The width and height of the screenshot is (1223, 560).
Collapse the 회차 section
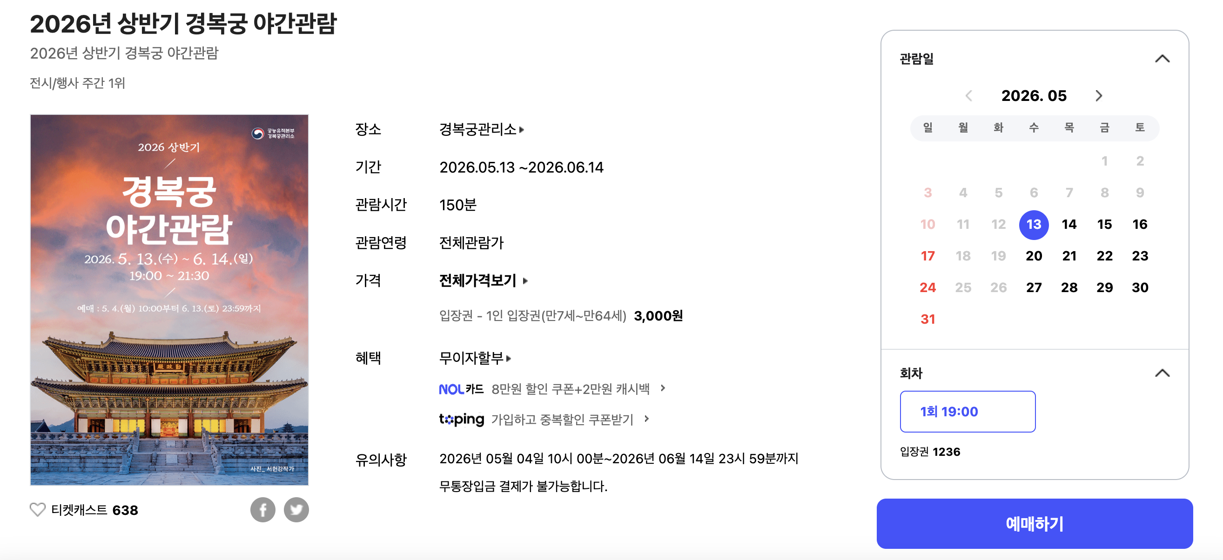(x=1162, y=373)
